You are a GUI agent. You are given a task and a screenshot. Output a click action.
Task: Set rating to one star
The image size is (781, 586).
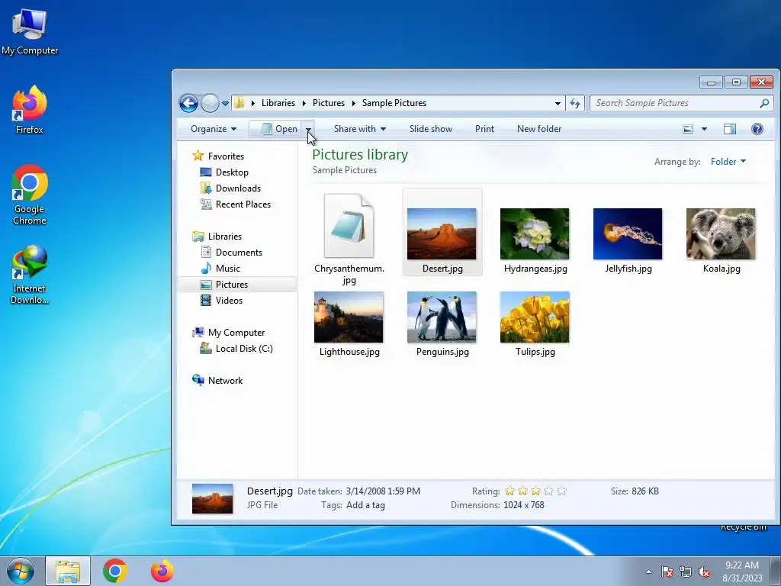509,491
